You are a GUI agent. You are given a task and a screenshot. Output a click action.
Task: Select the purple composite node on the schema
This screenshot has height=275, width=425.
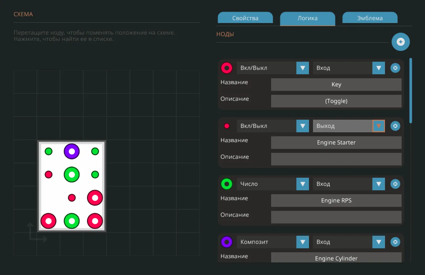(72, 151)
